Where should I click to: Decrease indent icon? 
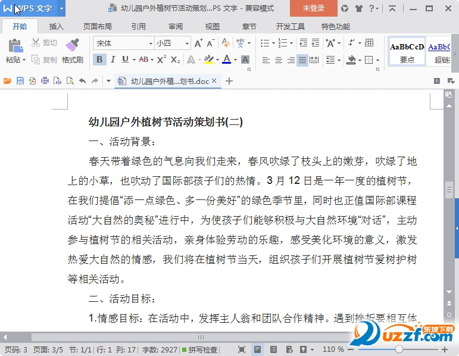303,43
